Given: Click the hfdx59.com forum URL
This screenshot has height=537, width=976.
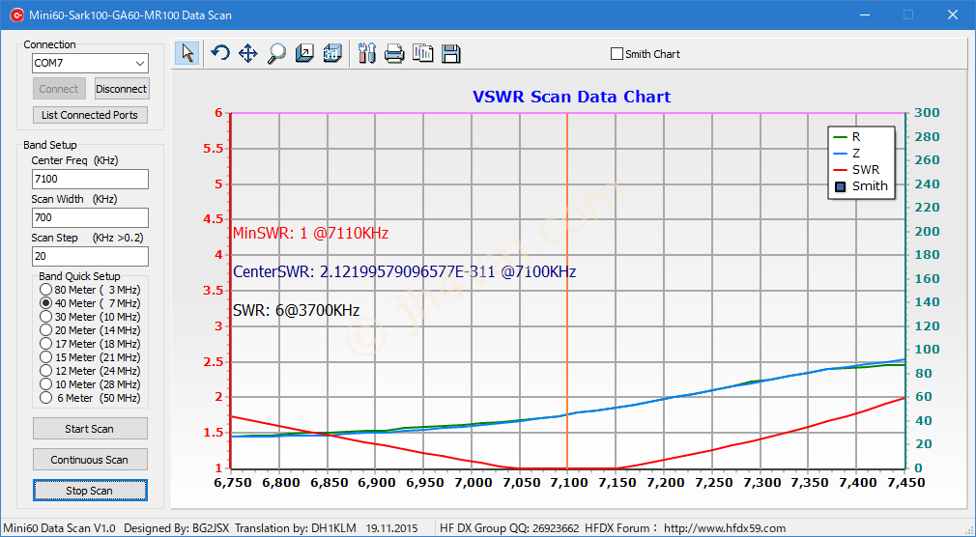Looking at the screenshot, I should (725, 528).
